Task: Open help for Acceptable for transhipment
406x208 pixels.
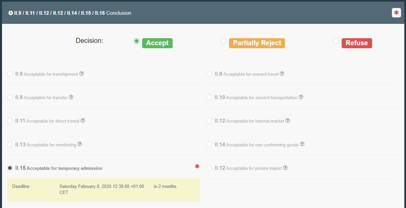Action: coord(81,74)
